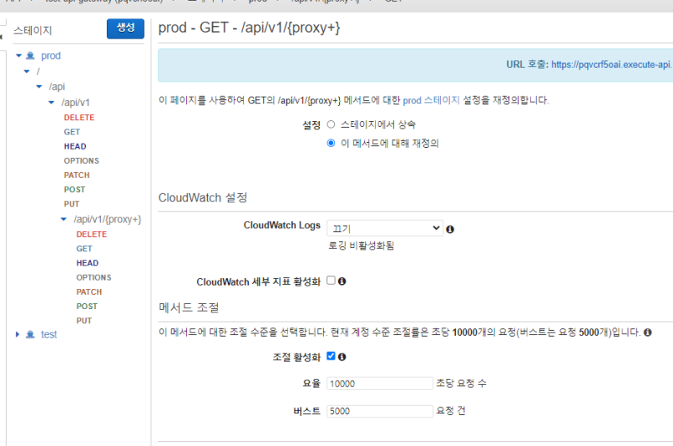Click info icon next to CloudWatch 세부 지표 활성화

342,281
